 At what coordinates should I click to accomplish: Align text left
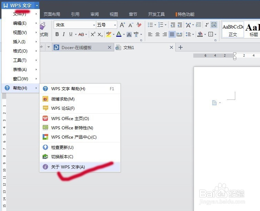150,34
